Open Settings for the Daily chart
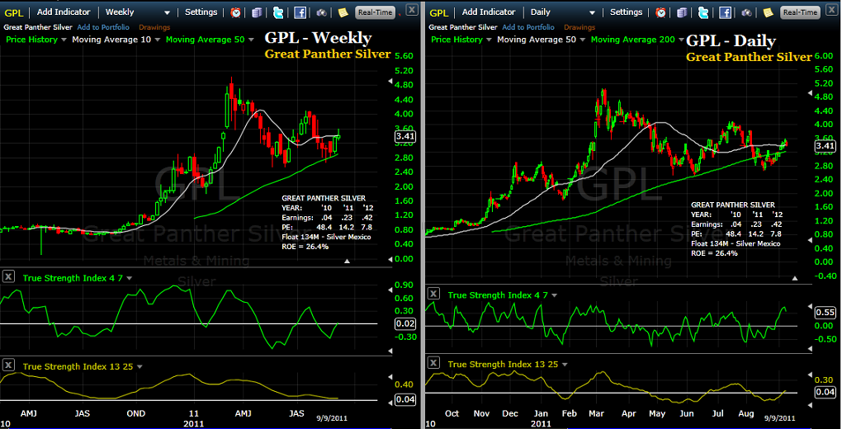This screenshot has width=842, height=429. click(626, 12)
